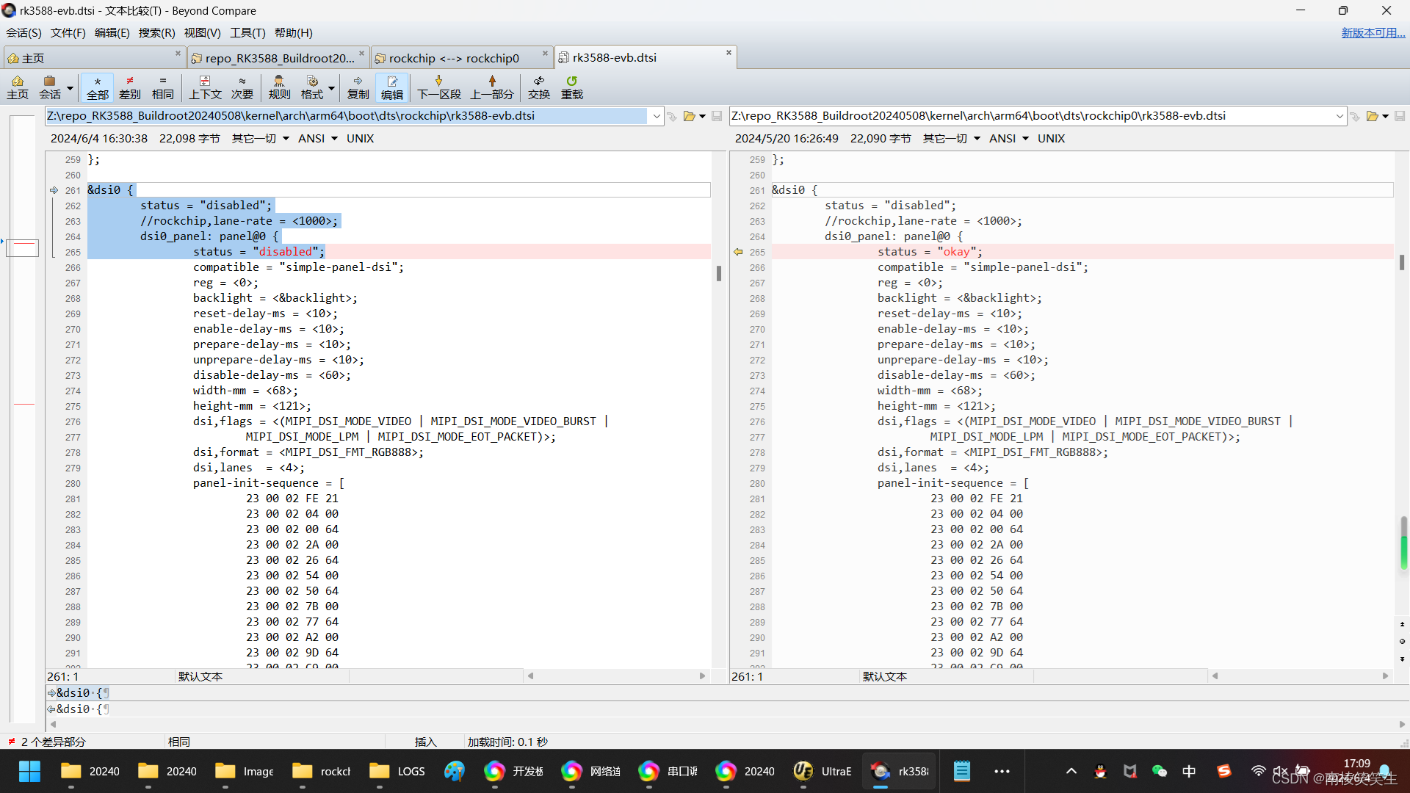Go to previous section with 上一部分
This screenshot has width=1410, height=793.
[x=491, y=87]
